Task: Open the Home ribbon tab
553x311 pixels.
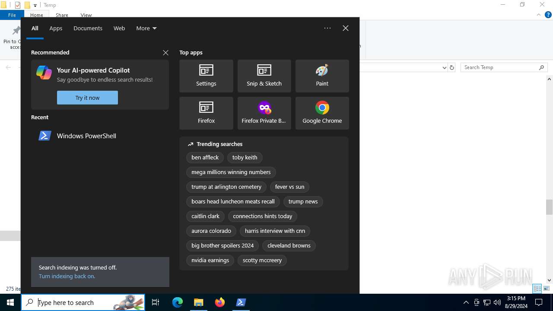Action: pos(37,15)
